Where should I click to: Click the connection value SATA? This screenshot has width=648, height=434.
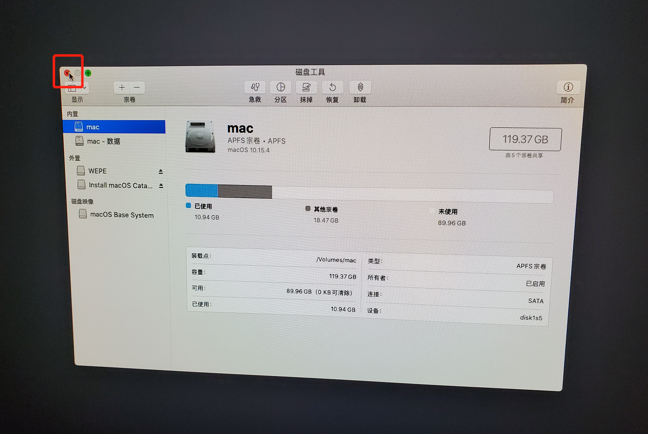[x=536, y=301]
